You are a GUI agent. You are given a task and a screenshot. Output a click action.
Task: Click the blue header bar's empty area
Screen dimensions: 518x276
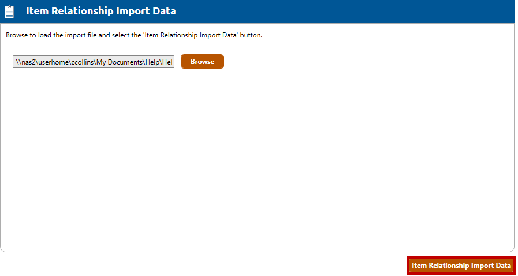tap(346, 12)
